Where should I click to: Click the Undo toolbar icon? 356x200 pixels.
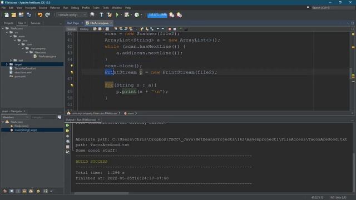click(40, 15)
